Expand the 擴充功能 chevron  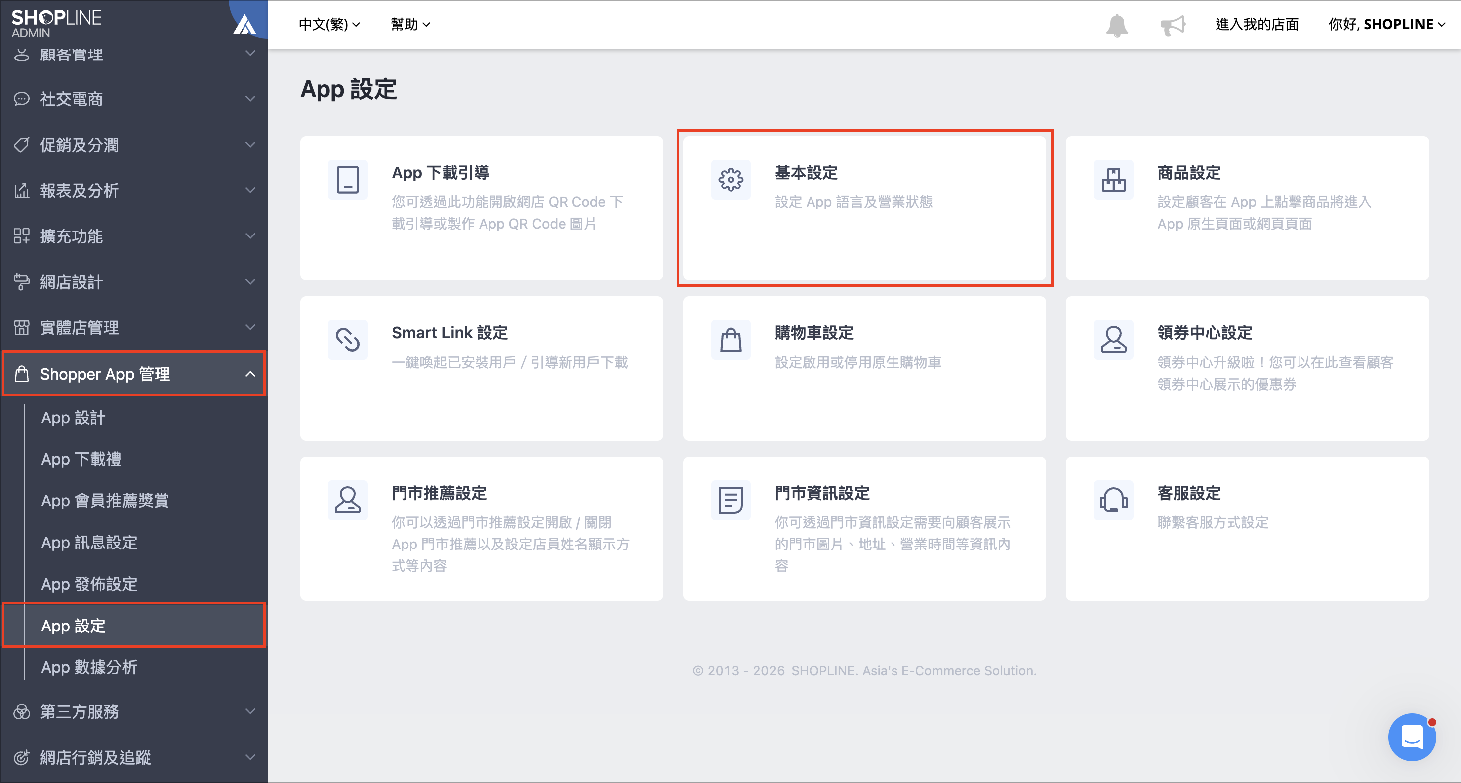[250, 236]
